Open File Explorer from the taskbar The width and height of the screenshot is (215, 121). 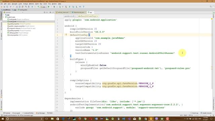(52, 119)
